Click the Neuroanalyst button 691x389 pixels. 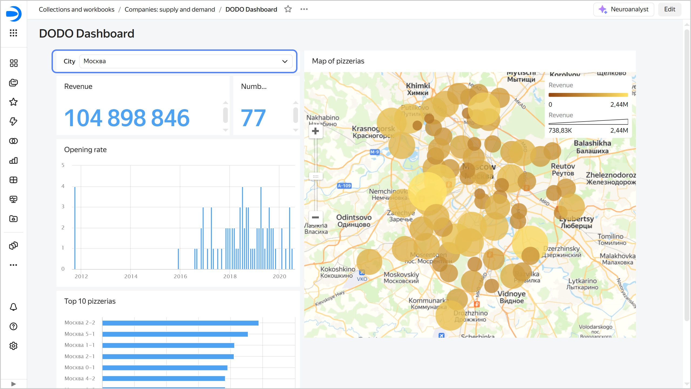624,9
